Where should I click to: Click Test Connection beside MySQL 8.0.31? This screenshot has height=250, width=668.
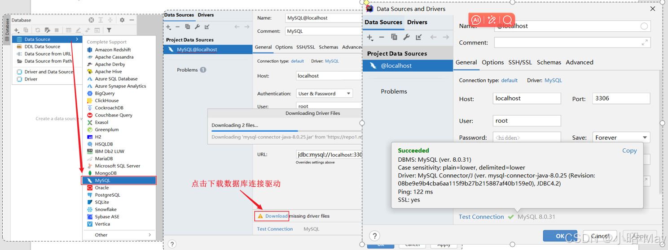pyautogui.click(x=481, y=217)
